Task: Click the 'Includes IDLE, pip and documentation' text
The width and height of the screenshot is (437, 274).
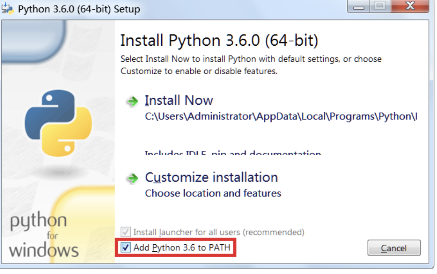Action: point(233,153)
